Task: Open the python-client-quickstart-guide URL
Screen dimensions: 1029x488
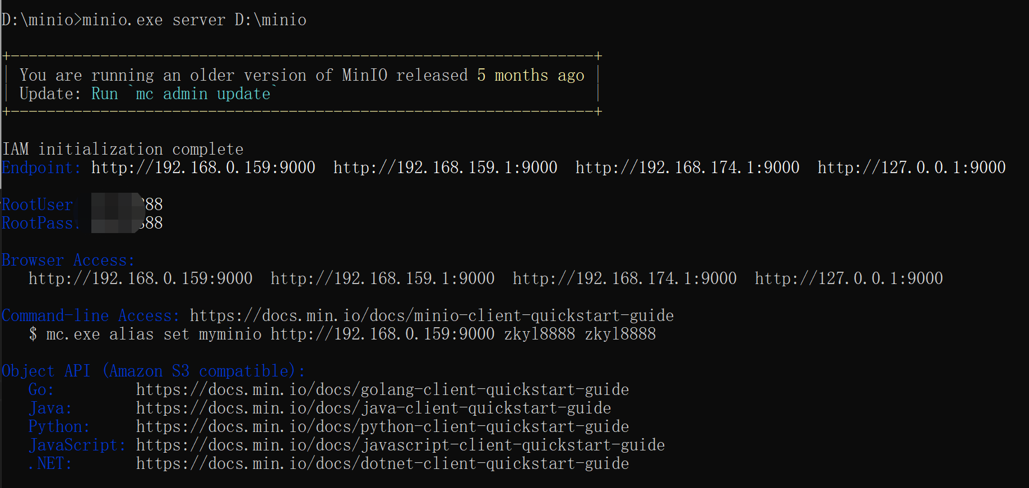Action: (x=383, y=426)
